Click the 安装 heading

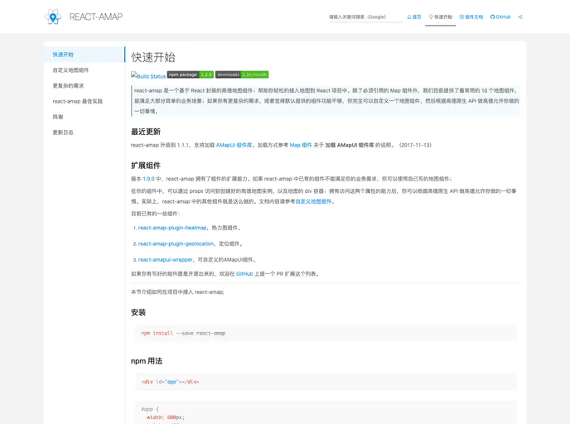(x=138, y=312)
